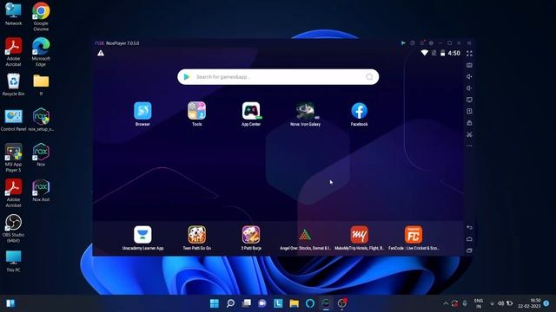
Task: Open Recycle Bin on desktop
Action: coord(13,84)
